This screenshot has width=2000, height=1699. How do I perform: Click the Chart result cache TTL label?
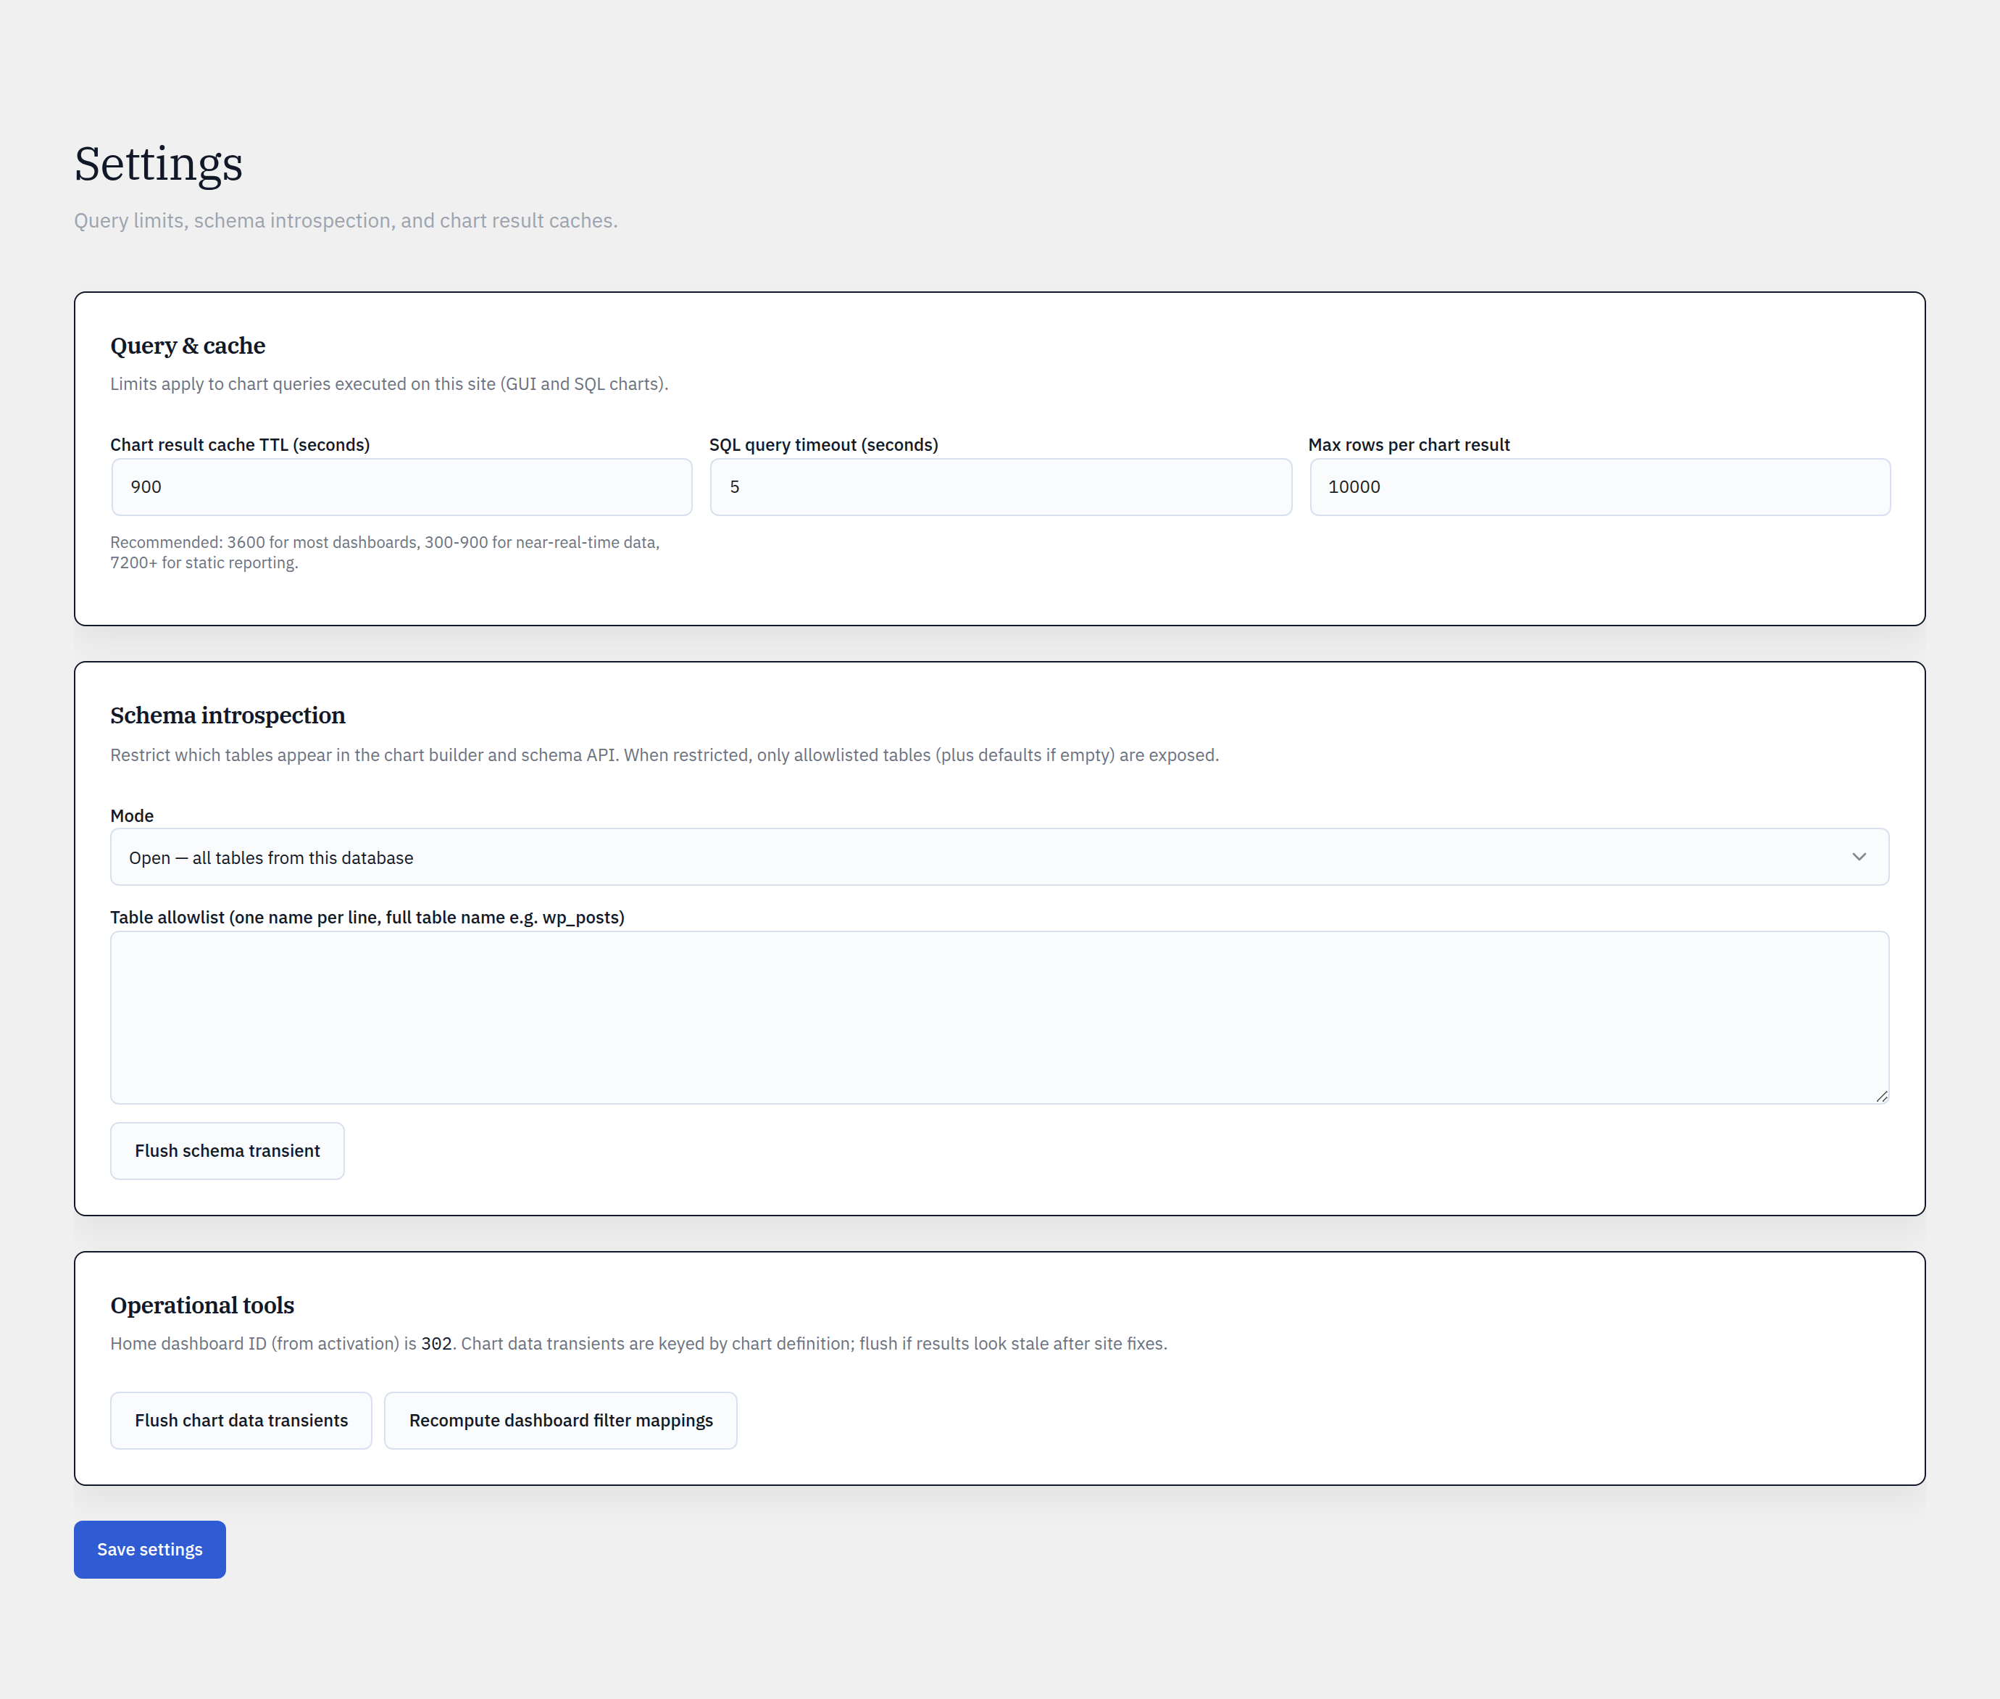240,445
